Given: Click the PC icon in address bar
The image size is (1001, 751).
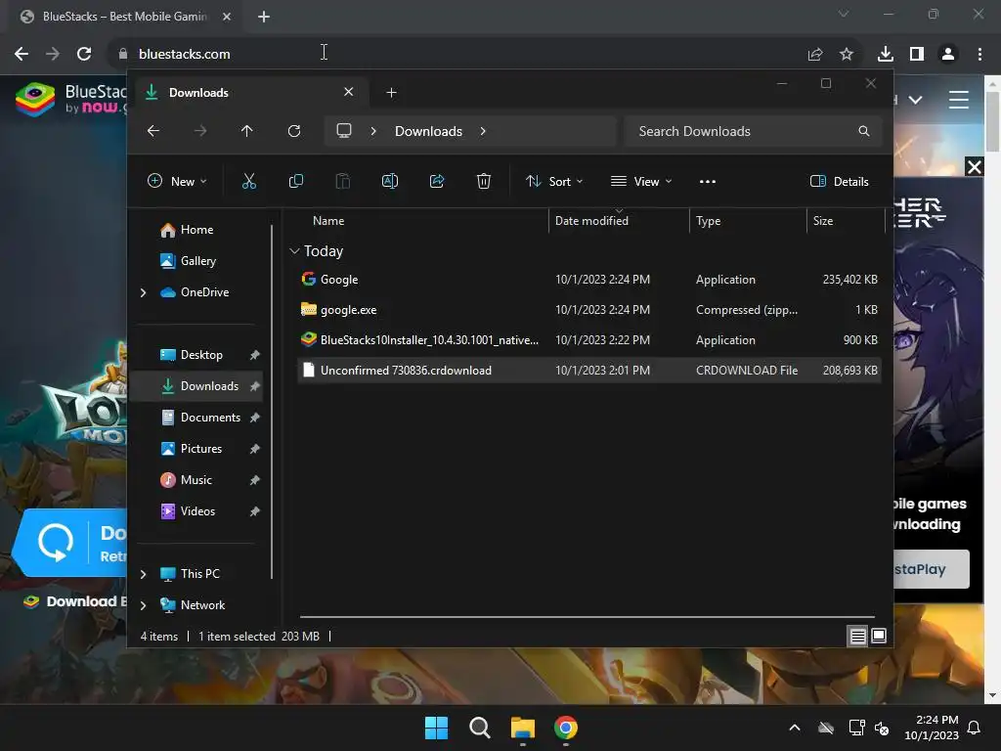Looking at the screenshot, I should (344, 131).
